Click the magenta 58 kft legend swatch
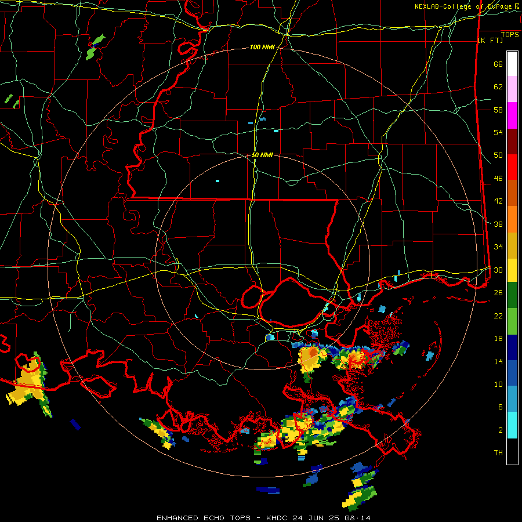The height and width of the screenshot is (522, 522). pyautogui.click(x=512, y=115)
